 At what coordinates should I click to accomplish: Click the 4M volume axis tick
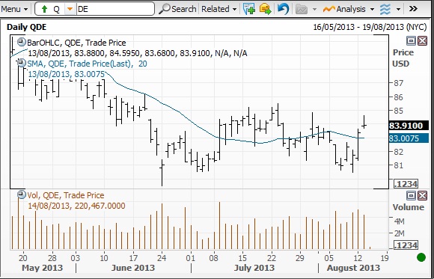(x=399, y=221)
